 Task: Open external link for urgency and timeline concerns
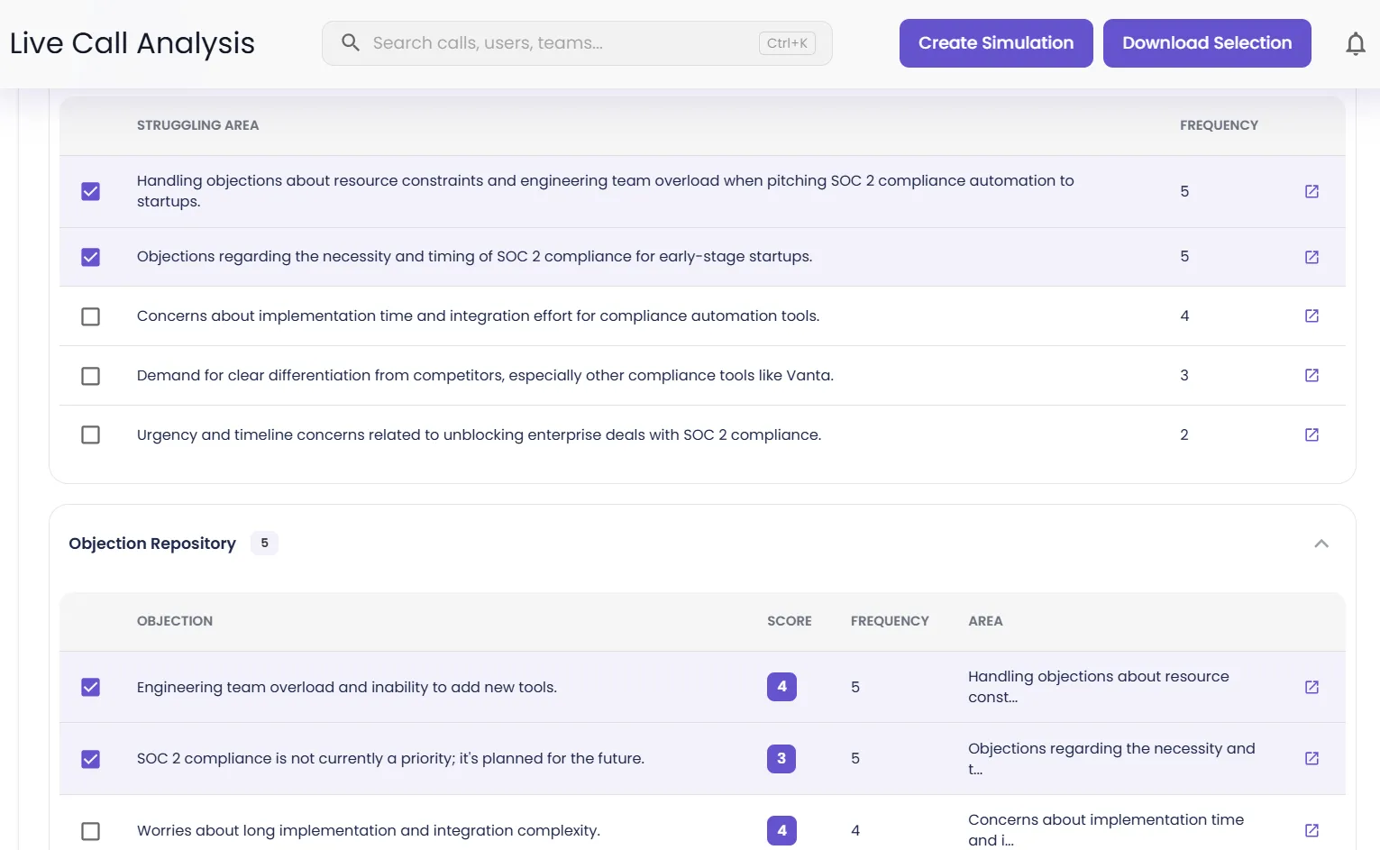coord(1311,434)
